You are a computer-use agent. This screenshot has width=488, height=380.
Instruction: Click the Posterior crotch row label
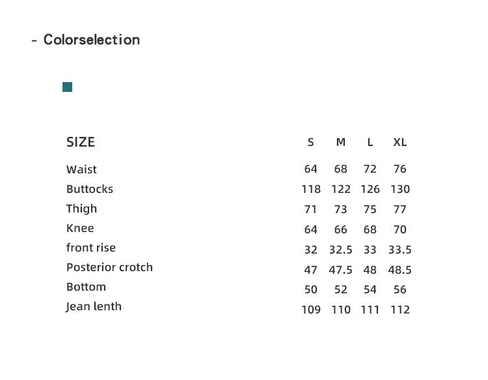click(109, 267)
